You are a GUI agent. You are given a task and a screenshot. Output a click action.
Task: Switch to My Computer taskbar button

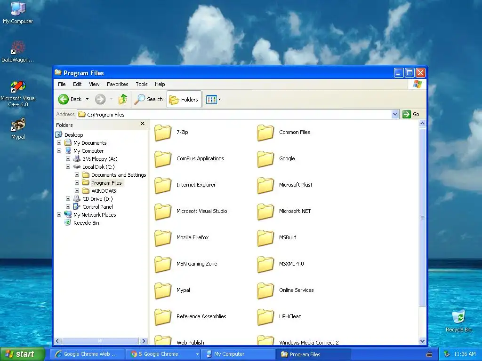[238, 354]
